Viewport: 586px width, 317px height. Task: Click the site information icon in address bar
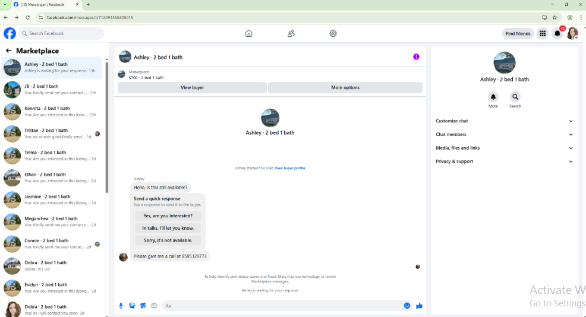pyautogui.click(x=40, y=18)
